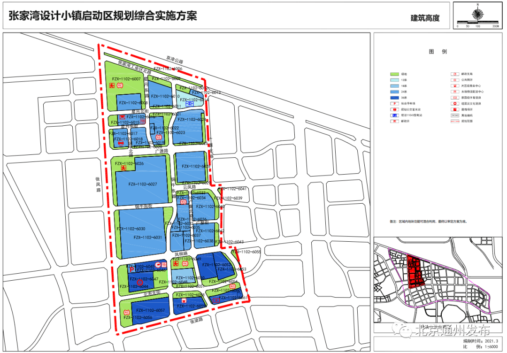Screen dimensions: 507x353
Task: Click the 邮政所 post office legend icon
Action: tap(394, 121)
